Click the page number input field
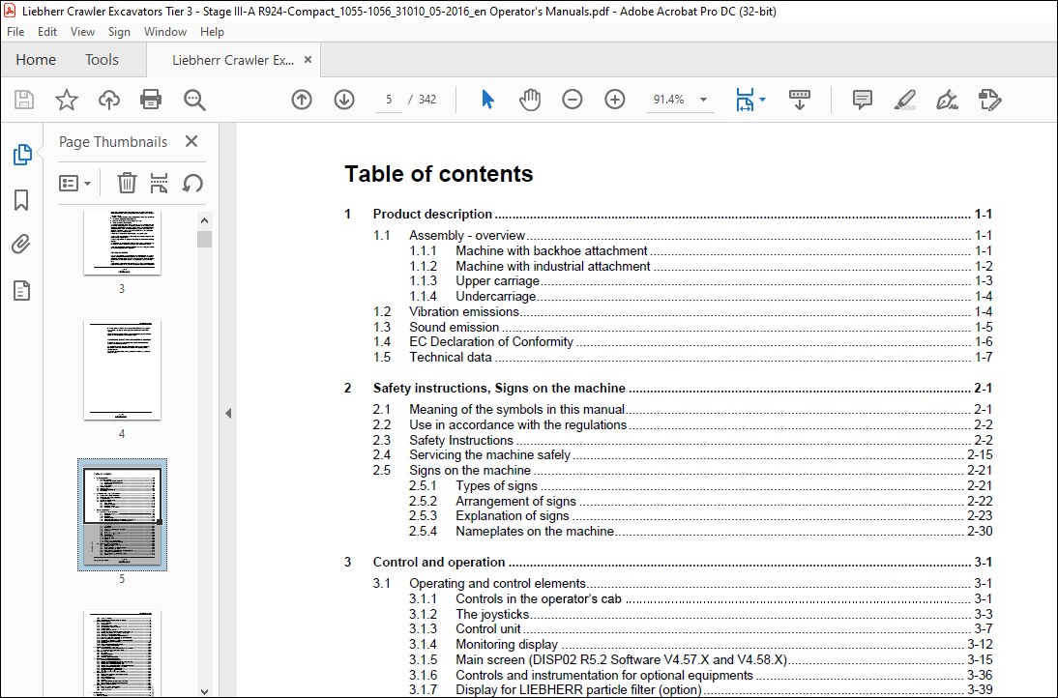 [389, 100]
